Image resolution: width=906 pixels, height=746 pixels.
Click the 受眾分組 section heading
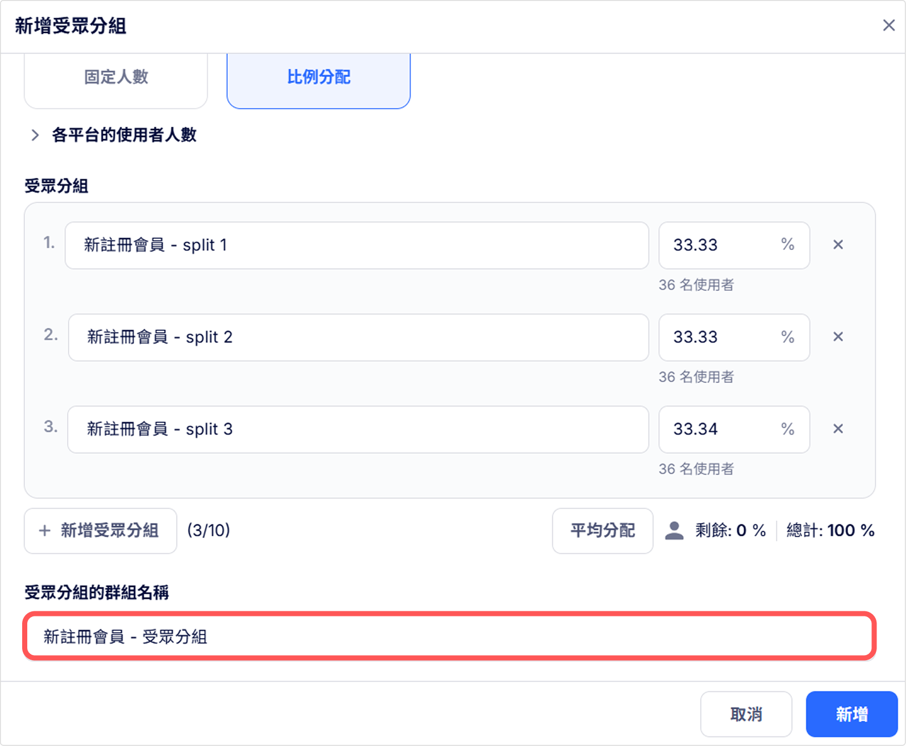[x=56, y=186]
